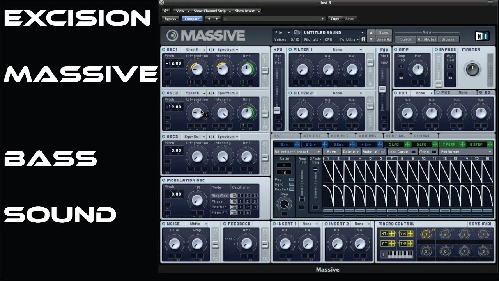The width and height of the screenshot is (499, 281).
Task: Click the KTr macro source handle
Action: click(392, 234)
